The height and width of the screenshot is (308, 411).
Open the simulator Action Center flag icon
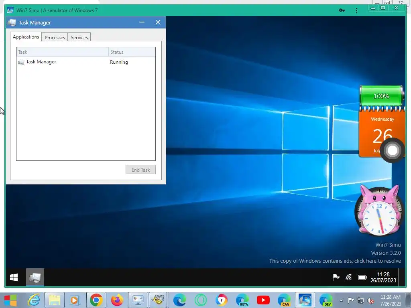[336, 277]
